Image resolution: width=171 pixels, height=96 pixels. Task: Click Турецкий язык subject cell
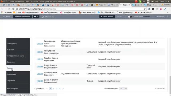point(91,66)
